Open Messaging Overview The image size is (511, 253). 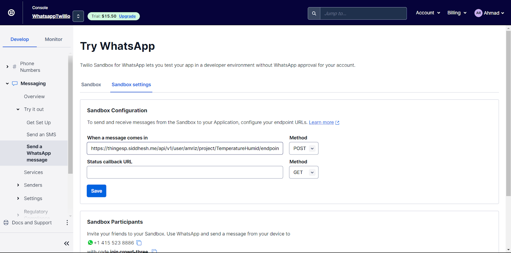(x=34, y=96)
